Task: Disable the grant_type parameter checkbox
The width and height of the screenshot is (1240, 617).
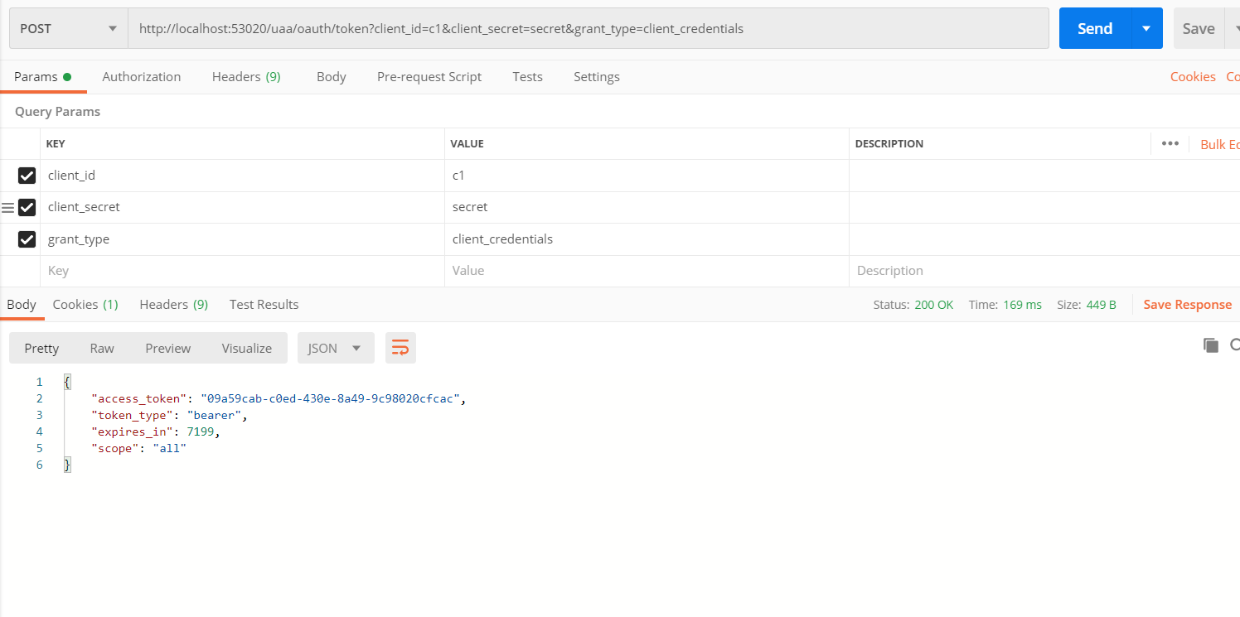Action: point(27,239)
